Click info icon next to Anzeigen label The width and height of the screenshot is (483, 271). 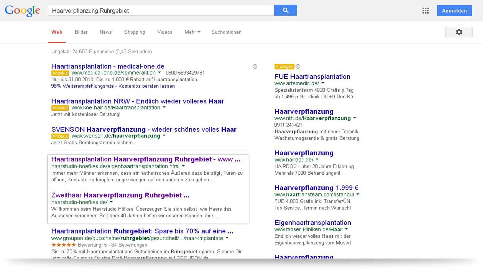tap(298, 66)
